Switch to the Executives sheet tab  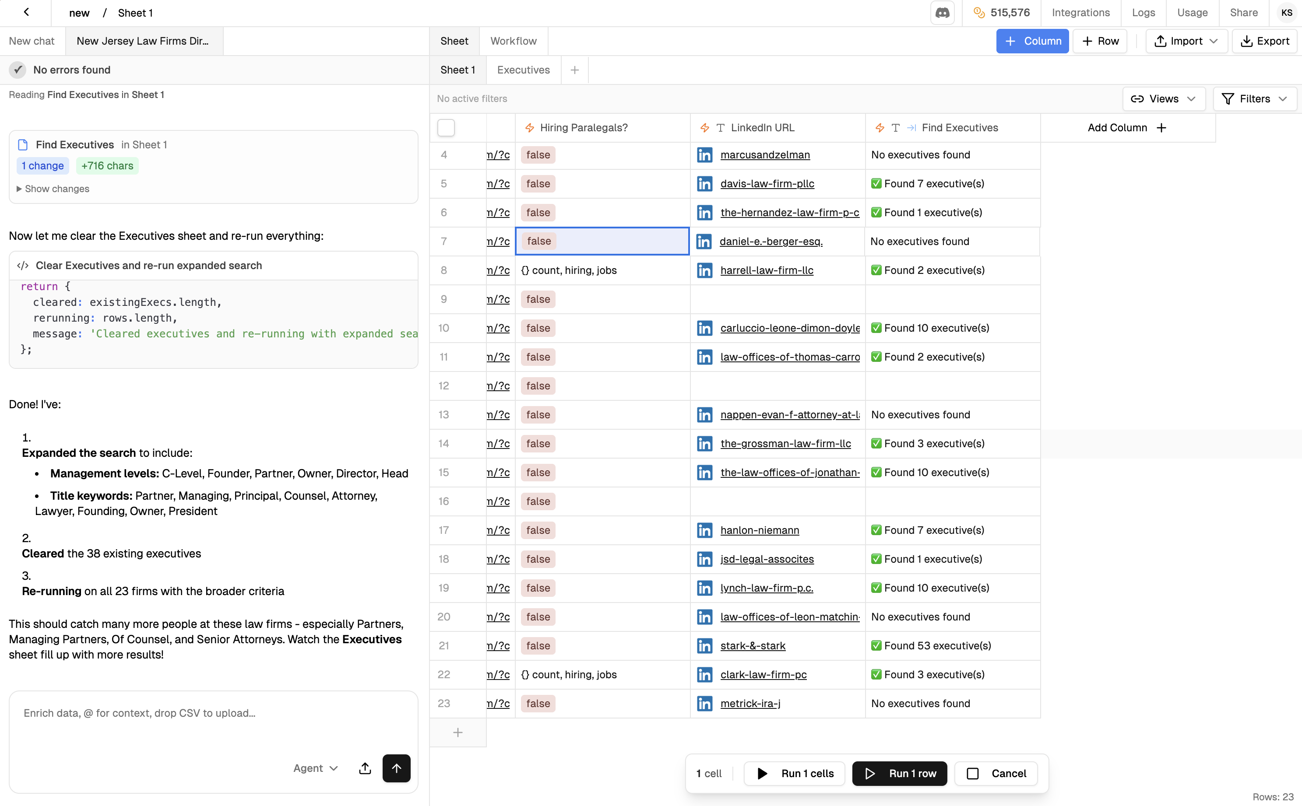point(523,70)
